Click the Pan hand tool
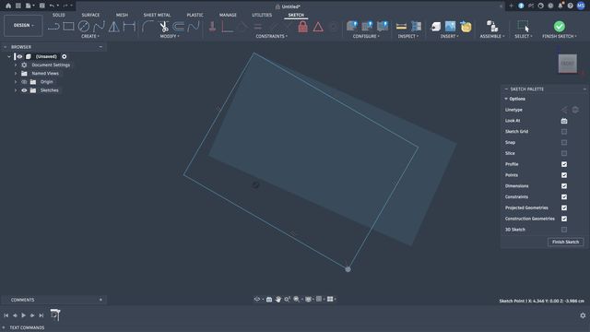Viewport: 590px width, 332px height. pyautogui.click(x=278, y=299)
